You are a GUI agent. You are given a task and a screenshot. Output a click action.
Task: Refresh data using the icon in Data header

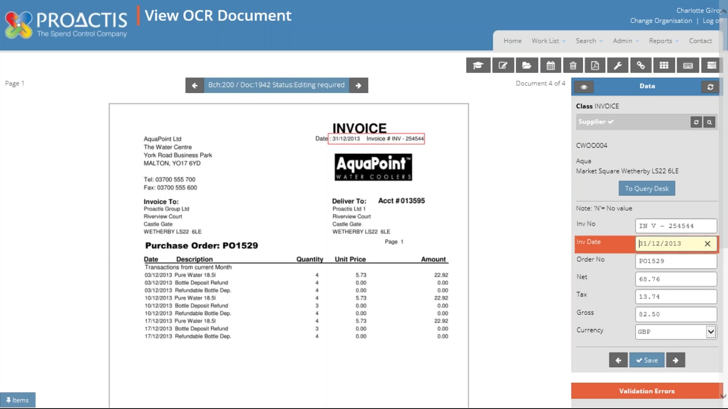pyautogui.click(x=710, y=87)
